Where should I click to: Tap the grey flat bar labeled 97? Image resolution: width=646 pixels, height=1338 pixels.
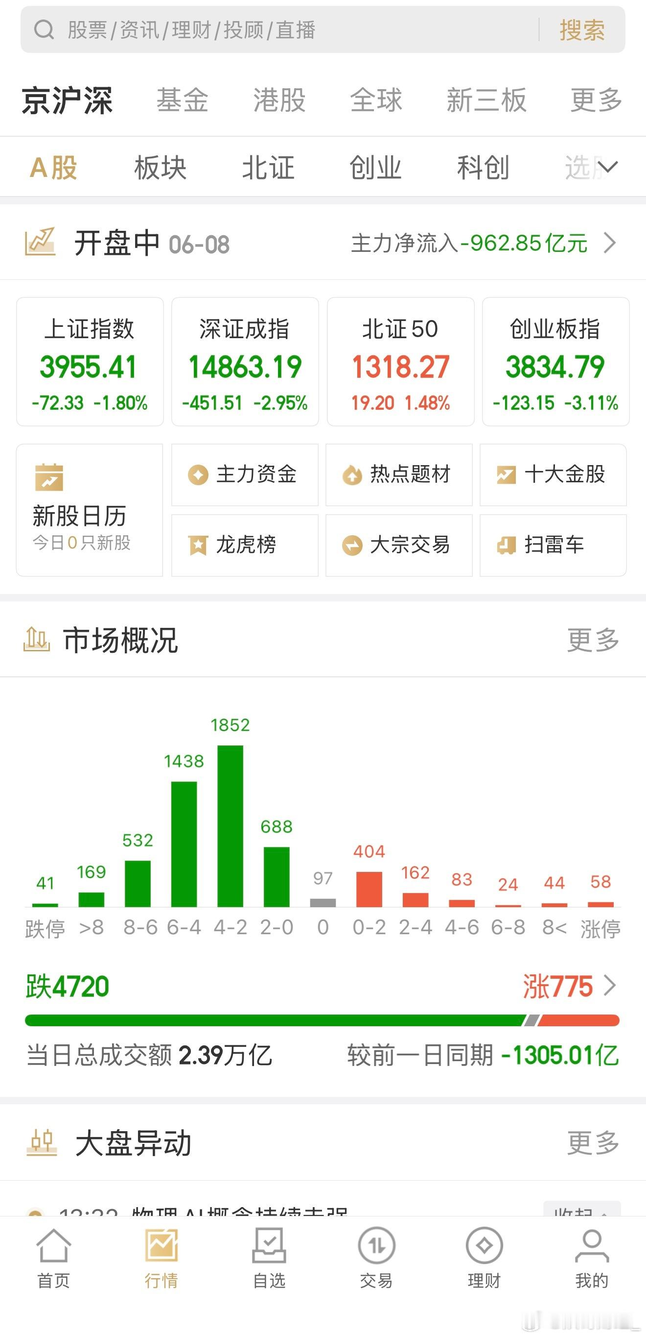coord(323,903)
